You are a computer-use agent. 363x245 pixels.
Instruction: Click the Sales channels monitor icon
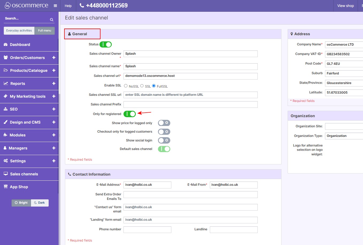tap(6, 174)
